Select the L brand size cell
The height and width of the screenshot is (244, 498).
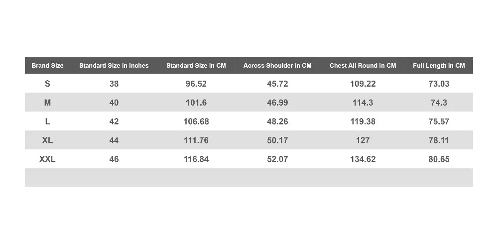(x=47, y=122)
